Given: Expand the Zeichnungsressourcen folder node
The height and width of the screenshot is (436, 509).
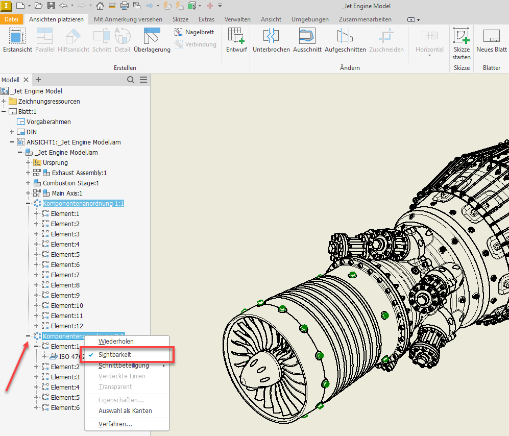Looking at the screenshot, I should coord(4,101).
